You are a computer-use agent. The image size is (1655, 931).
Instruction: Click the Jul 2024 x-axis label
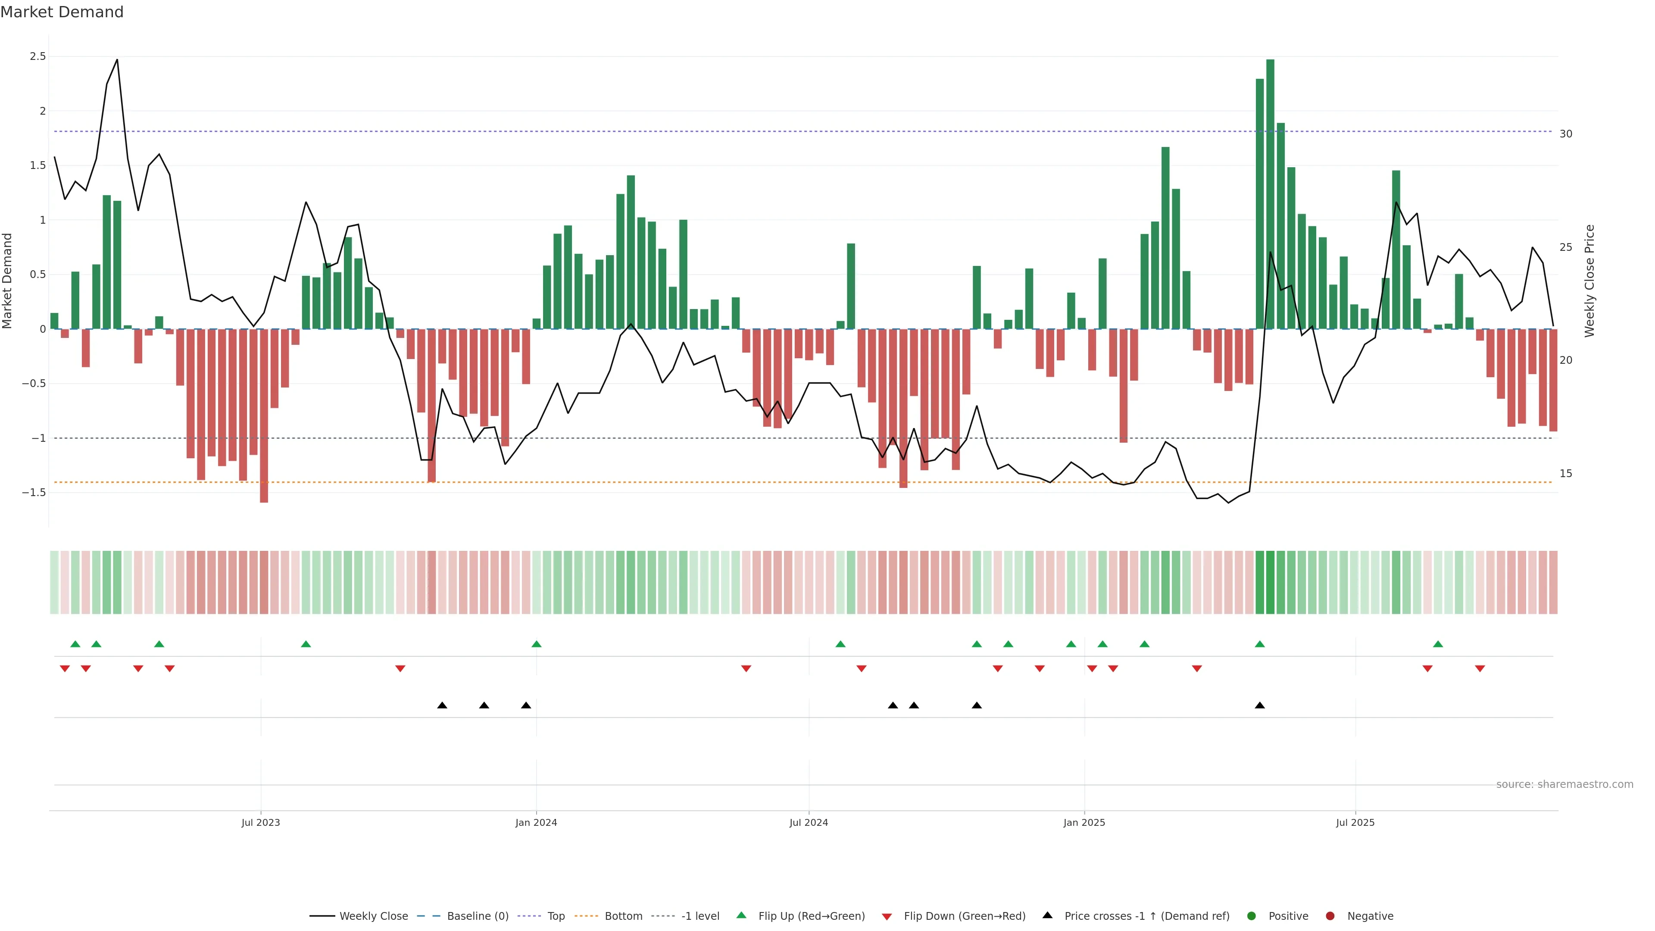(808, 822)
